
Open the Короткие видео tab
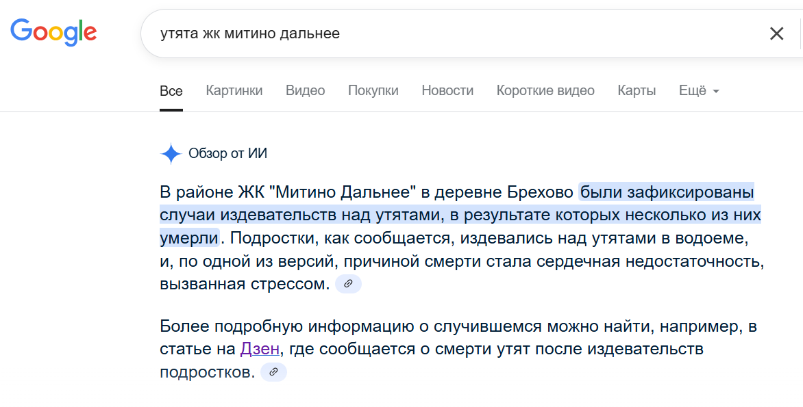click(545, 91)
